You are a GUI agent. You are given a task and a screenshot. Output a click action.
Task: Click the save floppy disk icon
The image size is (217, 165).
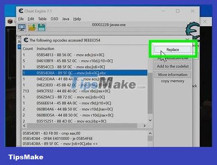[42, 28]
